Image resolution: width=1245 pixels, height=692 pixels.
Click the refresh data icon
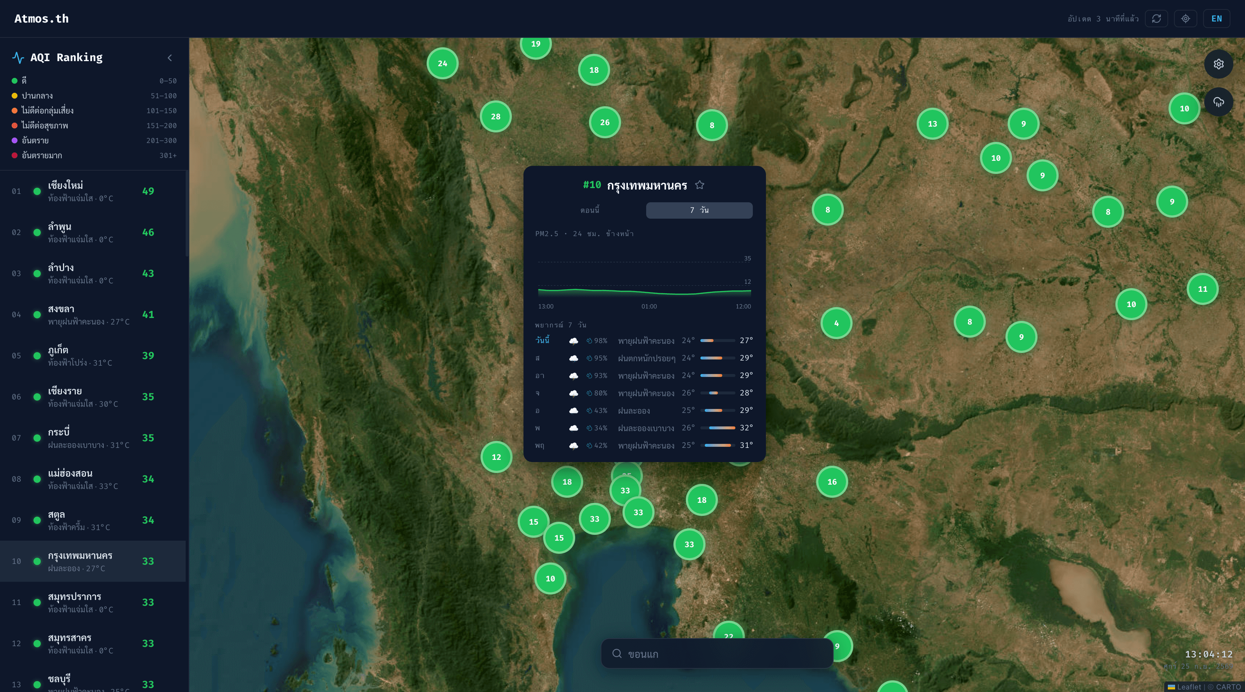(x=1156, y=18)
